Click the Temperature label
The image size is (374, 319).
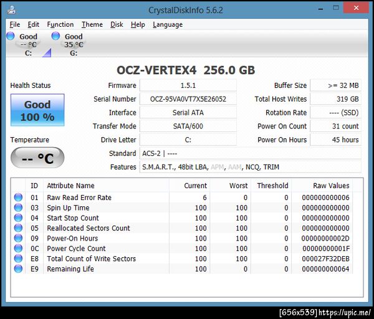30,140
